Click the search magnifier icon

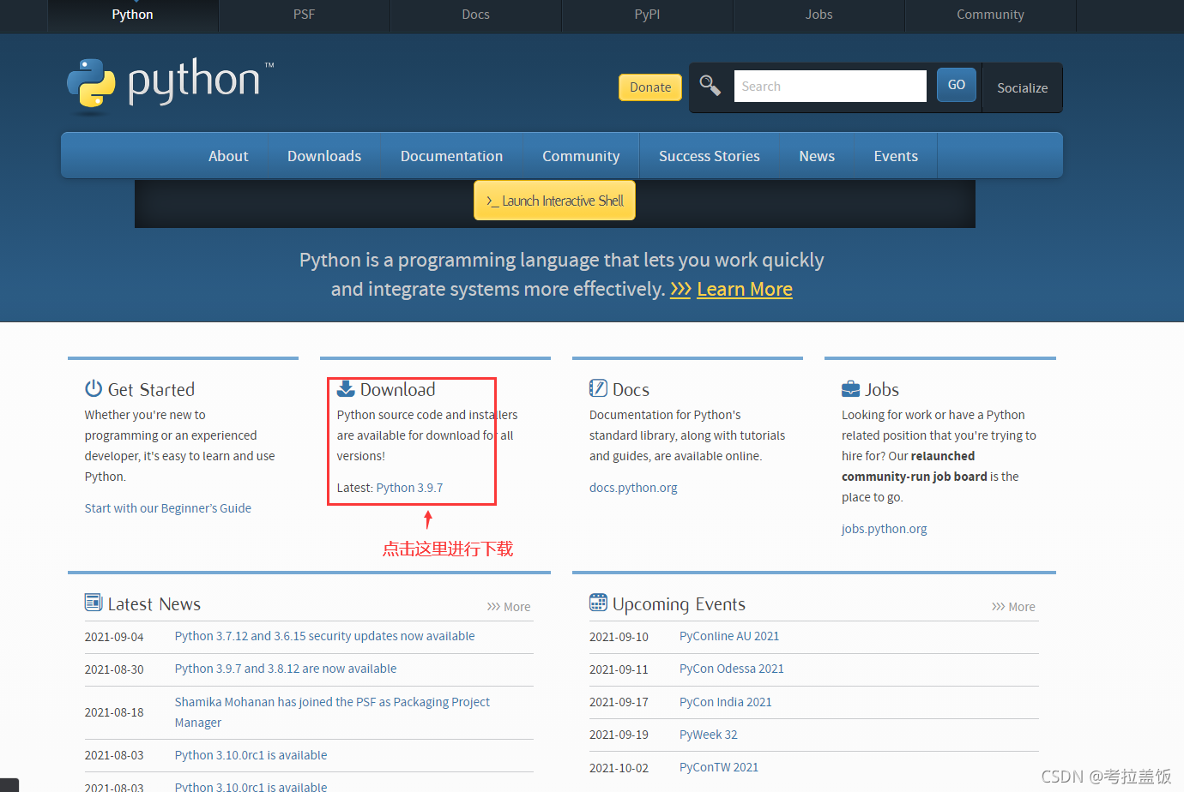click(x=710, y=85)
